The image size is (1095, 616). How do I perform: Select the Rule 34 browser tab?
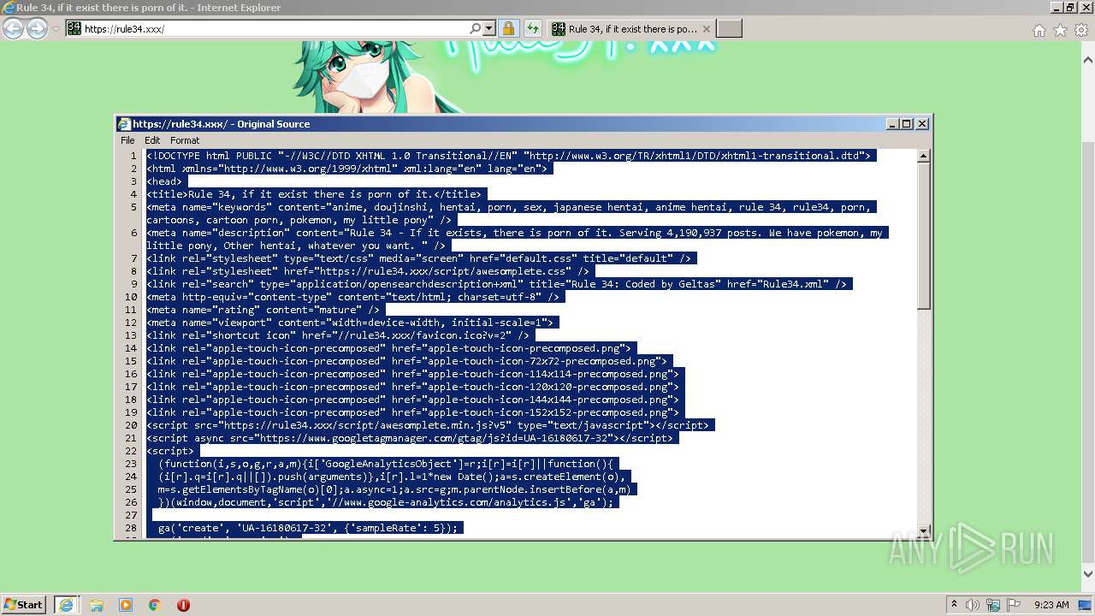tap(630, 28)
